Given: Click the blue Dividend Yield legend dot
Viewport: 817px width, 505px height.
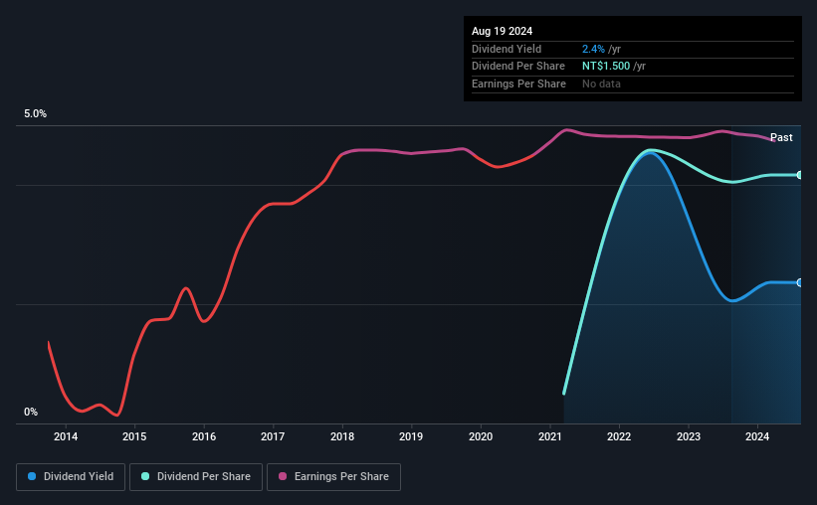Looking at the screenshot, I should (32, 476).
